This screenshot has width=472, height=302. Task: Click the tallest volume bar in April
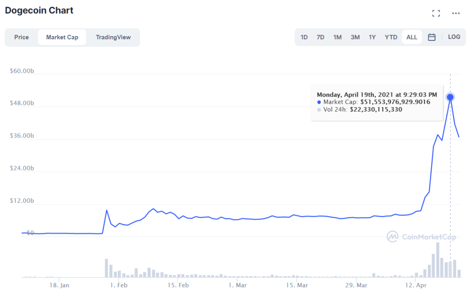click(x=438, y=260)
